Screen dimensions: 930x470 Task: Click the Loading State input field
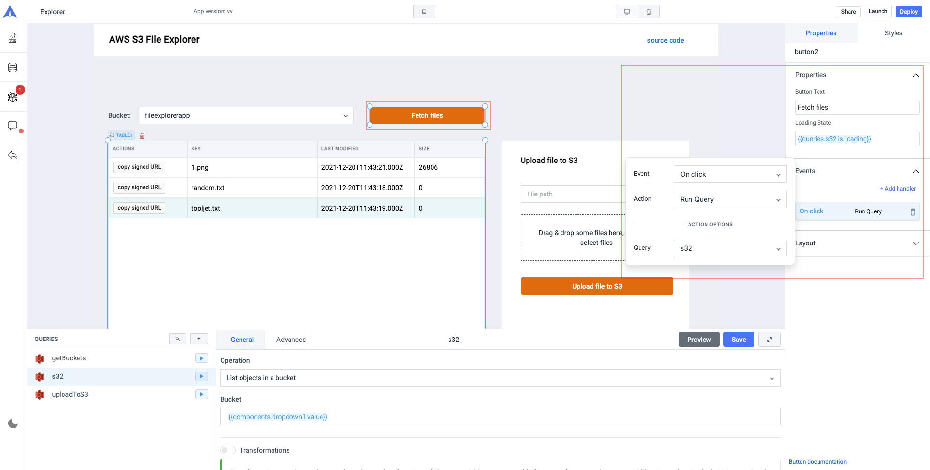[x=857, y=139]
